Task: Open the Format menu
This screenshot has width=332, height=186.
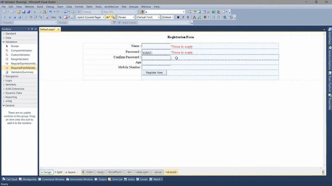Action: click(79, 7)
